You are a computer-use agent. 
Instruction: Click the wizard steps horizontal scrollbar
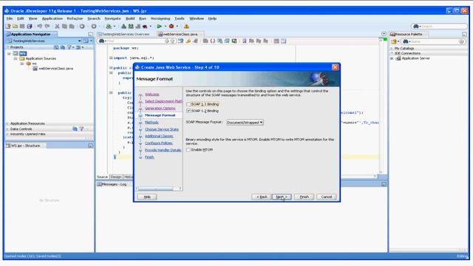[x=156, y=189]
